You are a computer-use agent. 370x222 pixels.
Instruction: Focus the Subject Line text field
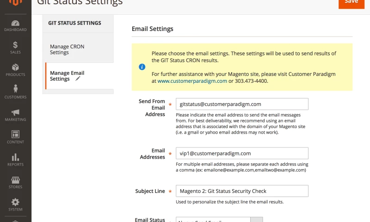(x=241, y=191)
